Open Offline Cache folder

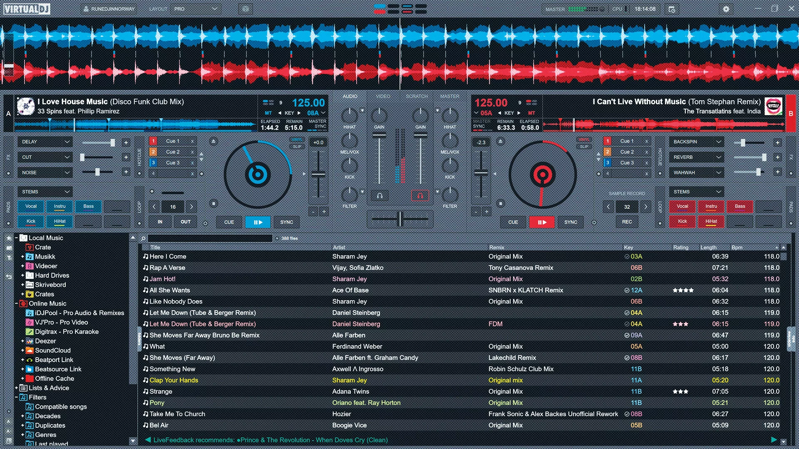click(54, 378)
